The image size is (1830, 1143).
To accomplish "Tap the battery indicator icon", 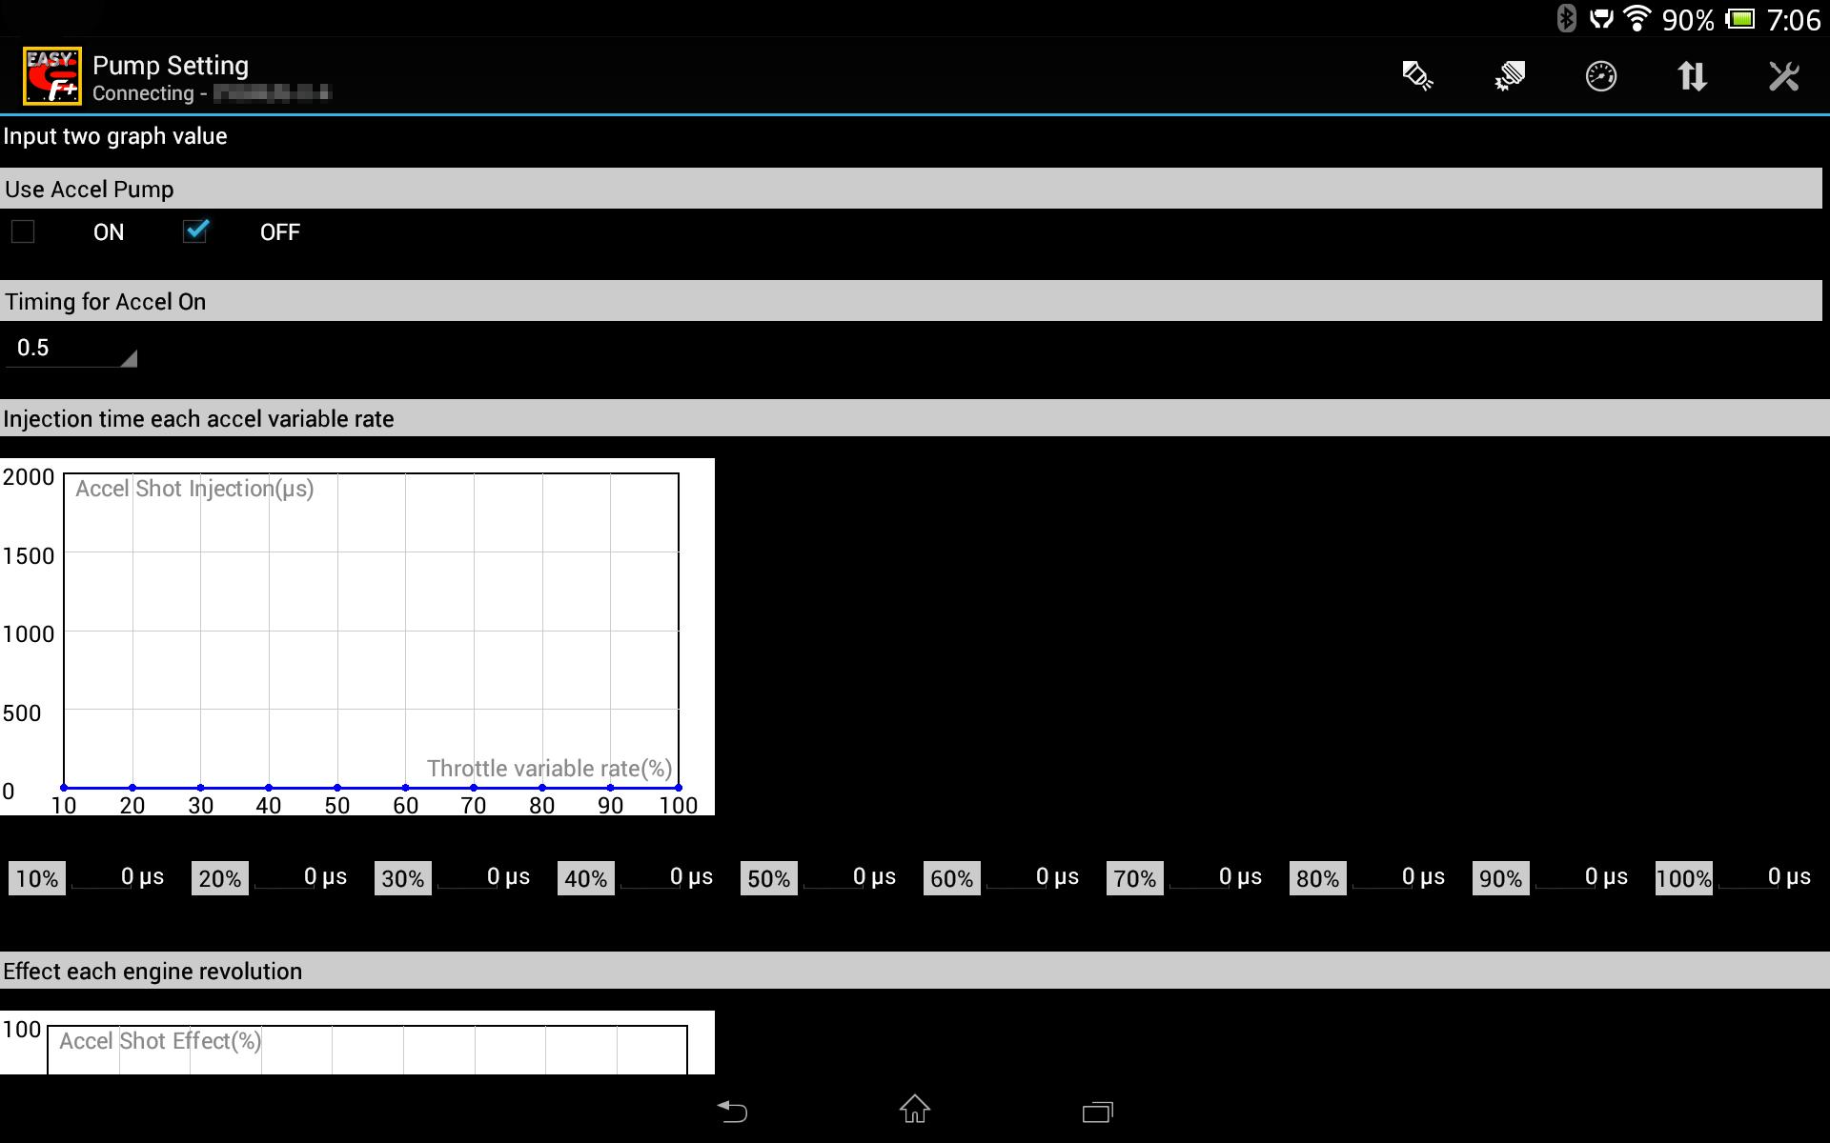I will pos(1740,19).
